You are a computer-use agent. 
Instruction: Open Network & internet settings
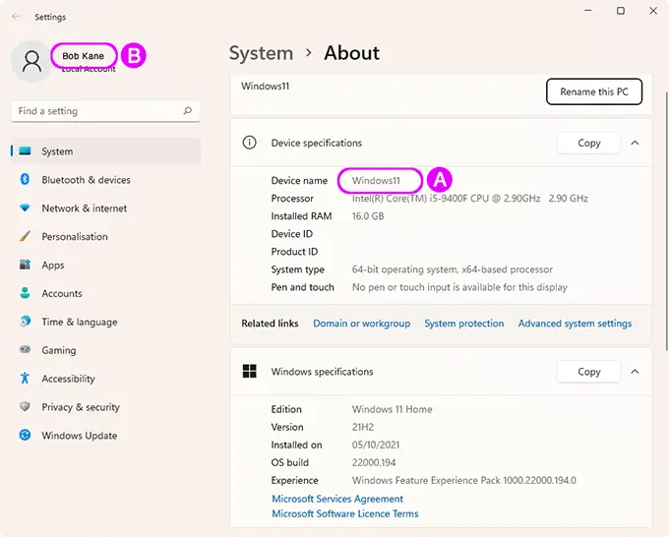(106, 209)
